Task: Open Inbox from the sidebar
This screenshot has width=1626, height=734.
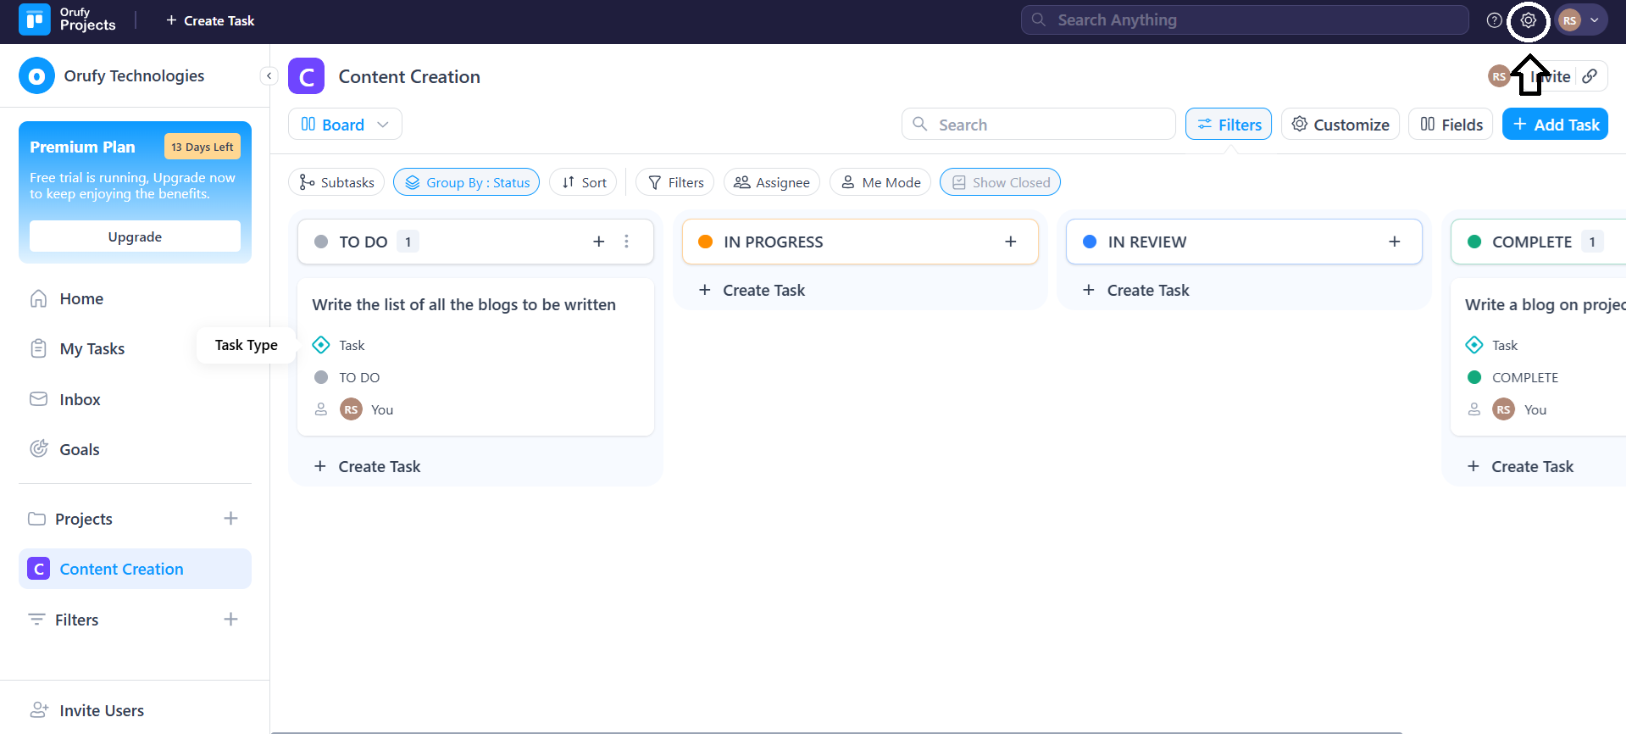Action: point(80,399)
